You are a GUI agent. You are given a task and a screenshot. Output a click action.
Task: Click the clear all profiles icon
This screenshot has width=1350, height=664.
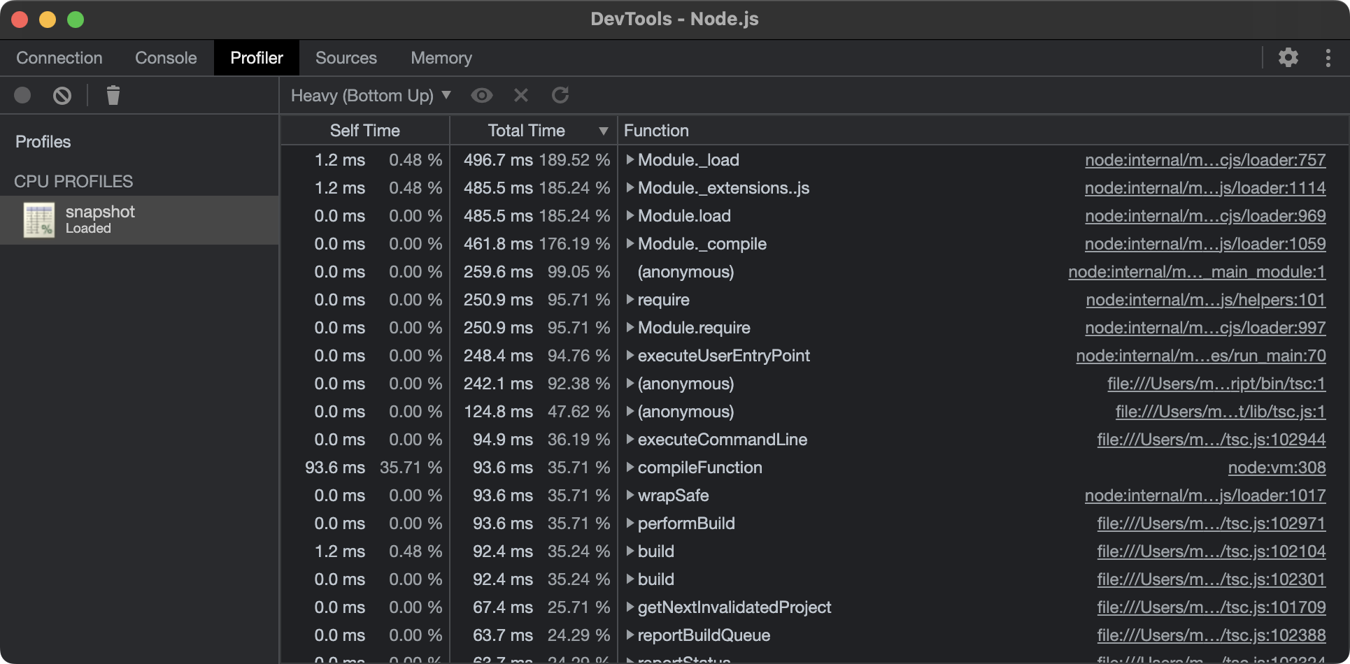pos(62,95)
